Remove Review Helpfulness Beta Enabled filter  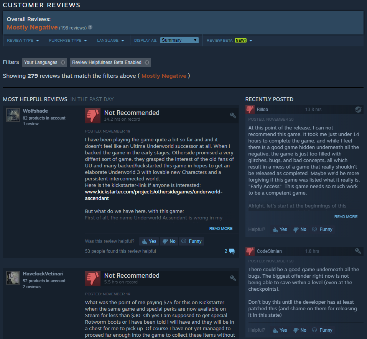tap(147, 62)
